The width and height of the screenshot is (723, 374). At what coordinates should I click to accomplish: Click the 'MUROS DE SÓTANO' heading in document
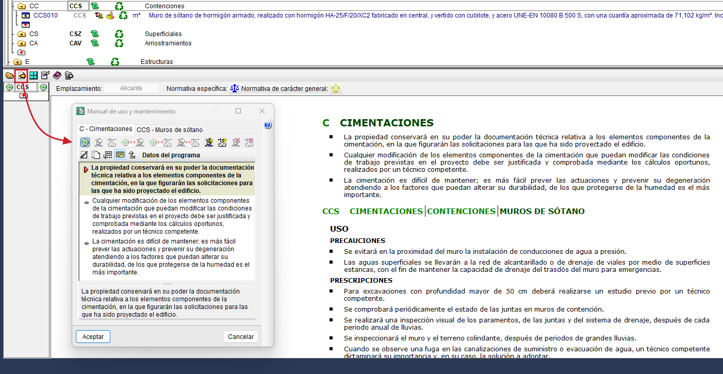click(543, 212)
